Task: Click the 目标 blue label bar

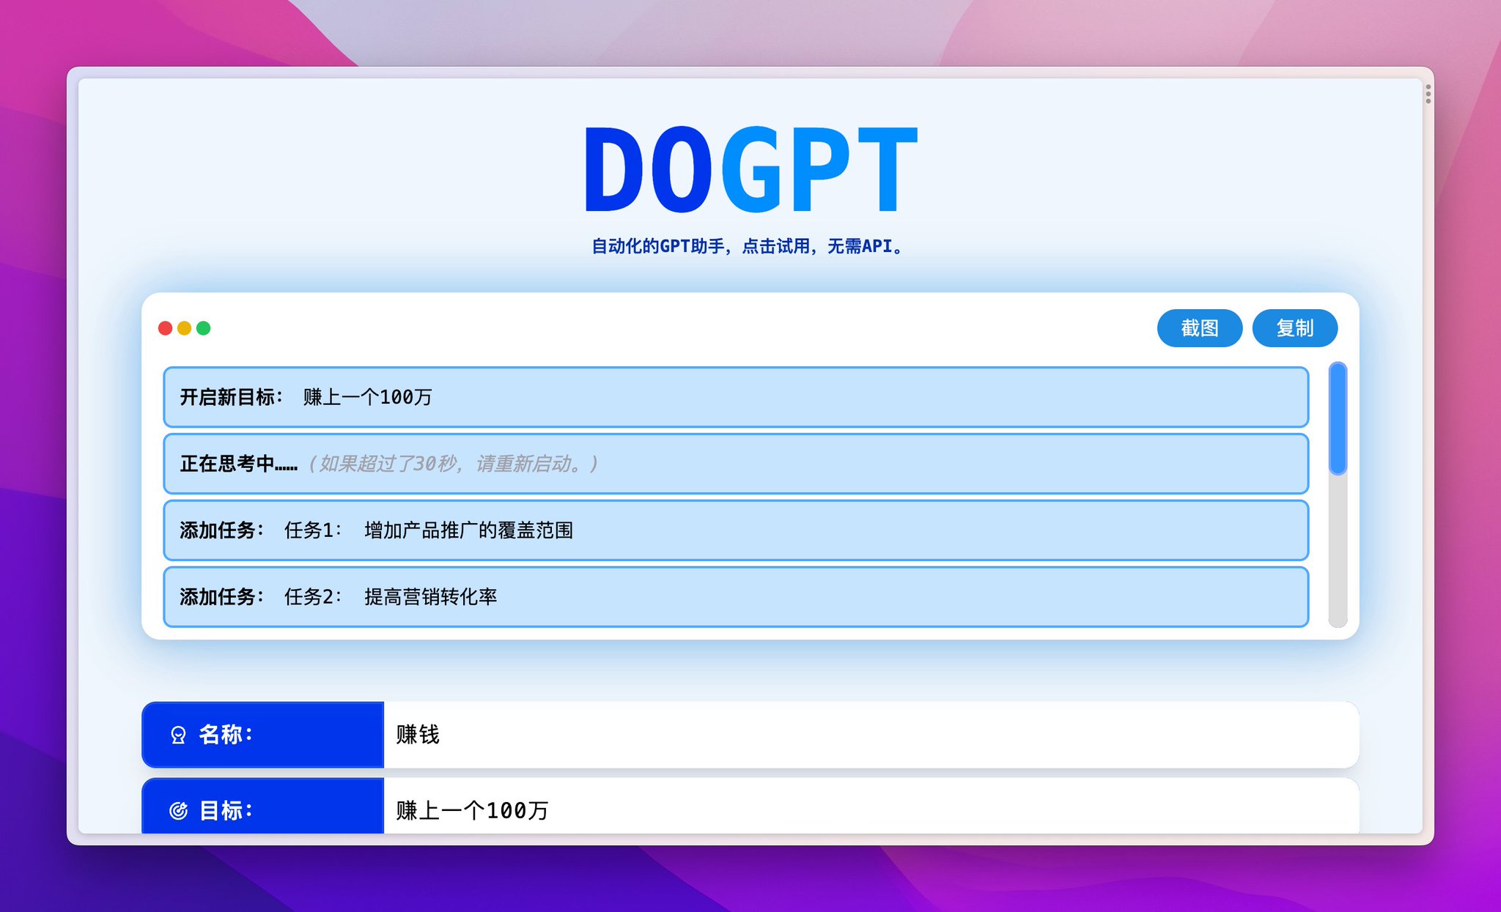Action: tap(262, 810)
